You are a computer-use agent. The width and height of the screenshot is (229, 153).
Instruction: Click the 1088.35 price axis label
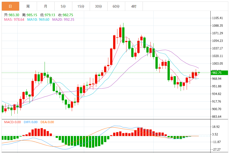[x=217, y=26]
